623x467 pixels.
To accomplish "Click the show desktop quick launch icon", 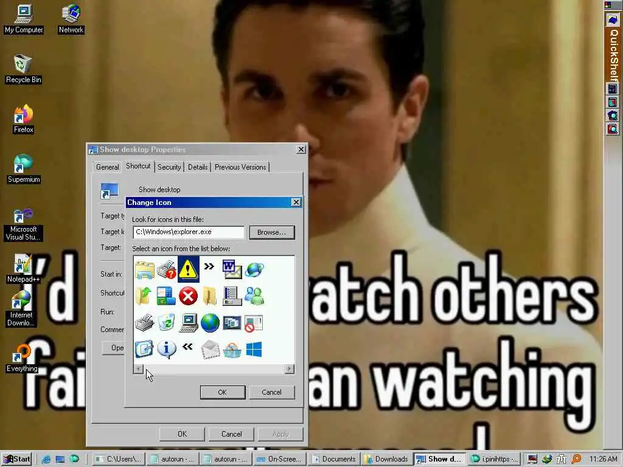I will [60, 460].
